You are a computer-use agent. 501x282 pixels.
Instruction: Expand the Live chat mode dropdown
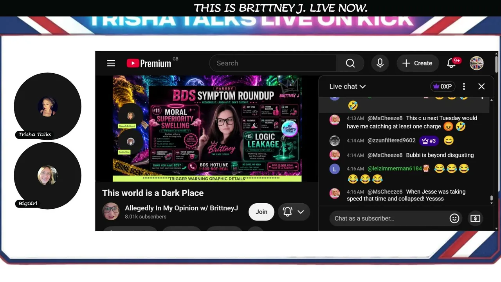(348, 87)
